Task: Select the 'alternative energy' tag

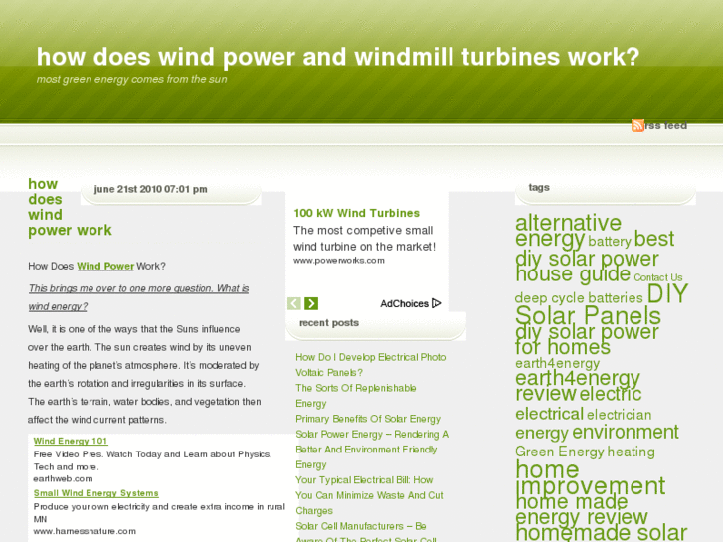Action: [x=568, y=230]
